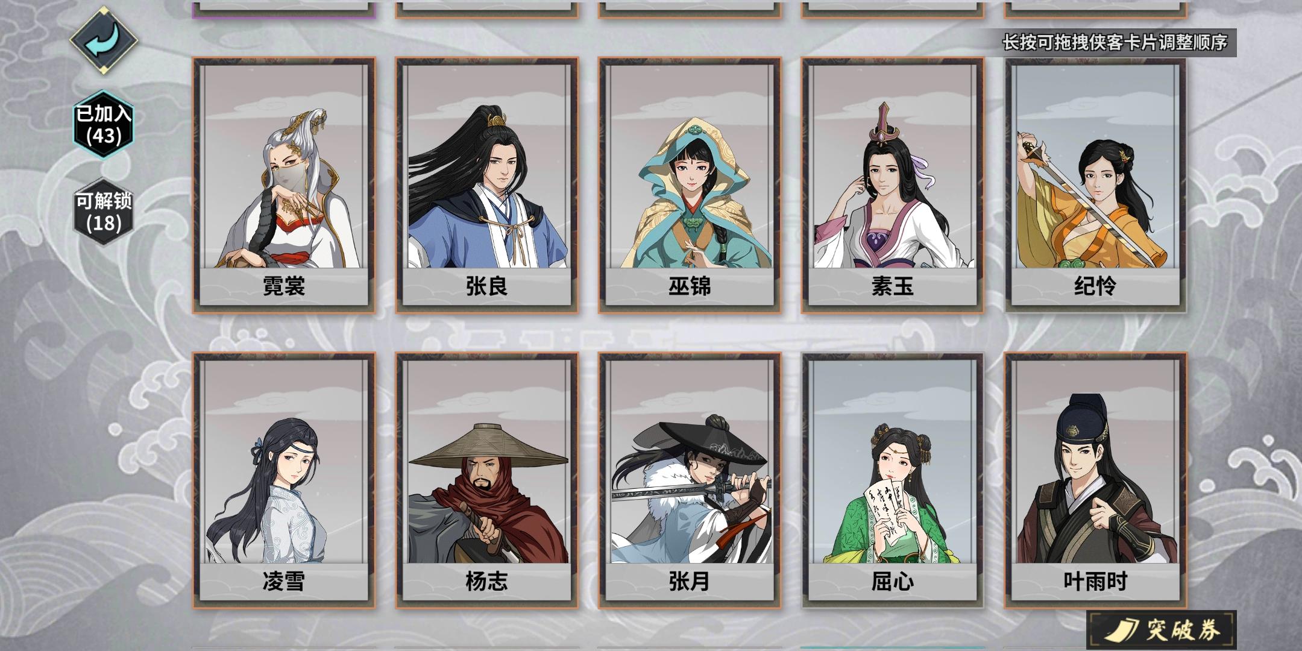The width and height of the screenshot is (1302, 651).
Task: Click the 杨志 name label
Action: click(487, 582)
